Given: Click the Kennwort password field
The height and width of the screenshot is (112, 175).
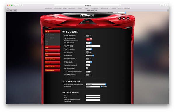Looking at the screenshot, I should click(x=93, y=86).
